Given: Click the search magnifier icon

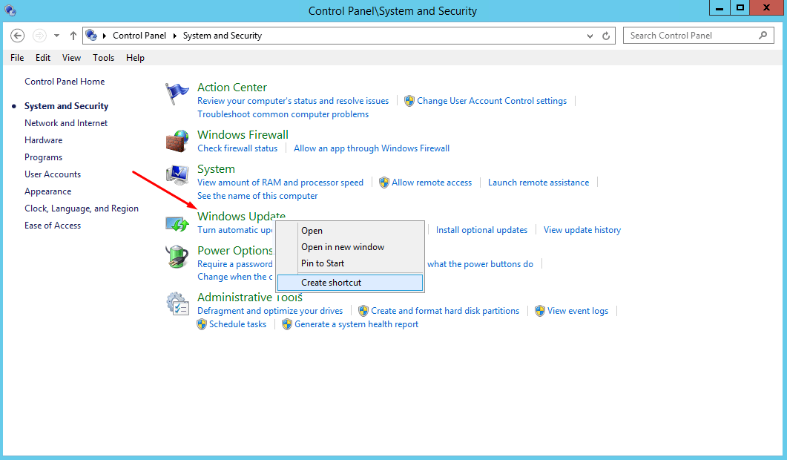Looking at the screenshot, I should (x=763, y=35).
